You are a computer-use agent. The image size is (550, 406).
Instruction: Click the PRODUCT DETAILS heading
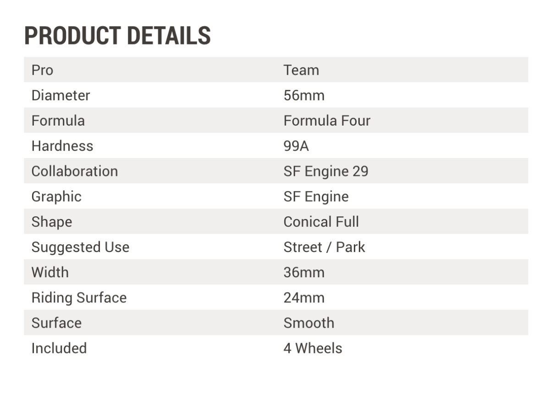117,36
